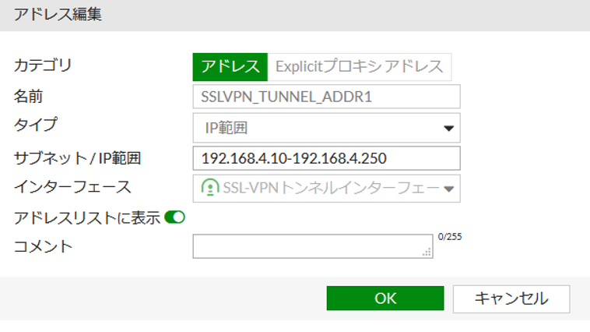
Task: Click the コメント text area
Action: click(313, 246)
